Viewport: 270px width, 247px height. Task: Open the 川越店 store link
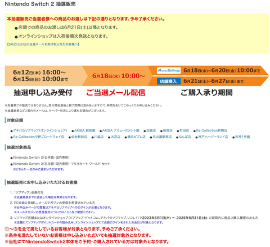[x=99, y=137]
